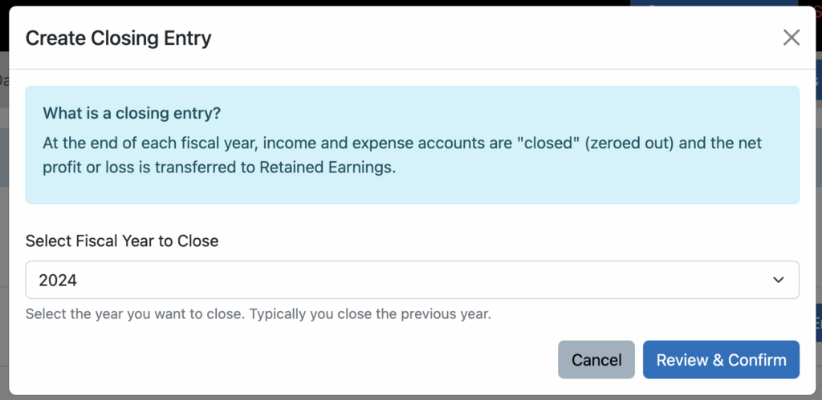
Task: Close the Create Closing Entry dialog
Action: (791, 38)
